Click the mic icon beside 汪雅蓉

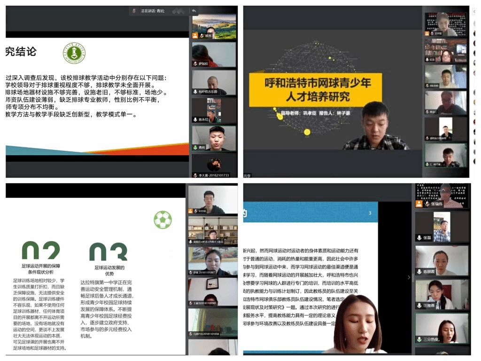coord(419,306)
